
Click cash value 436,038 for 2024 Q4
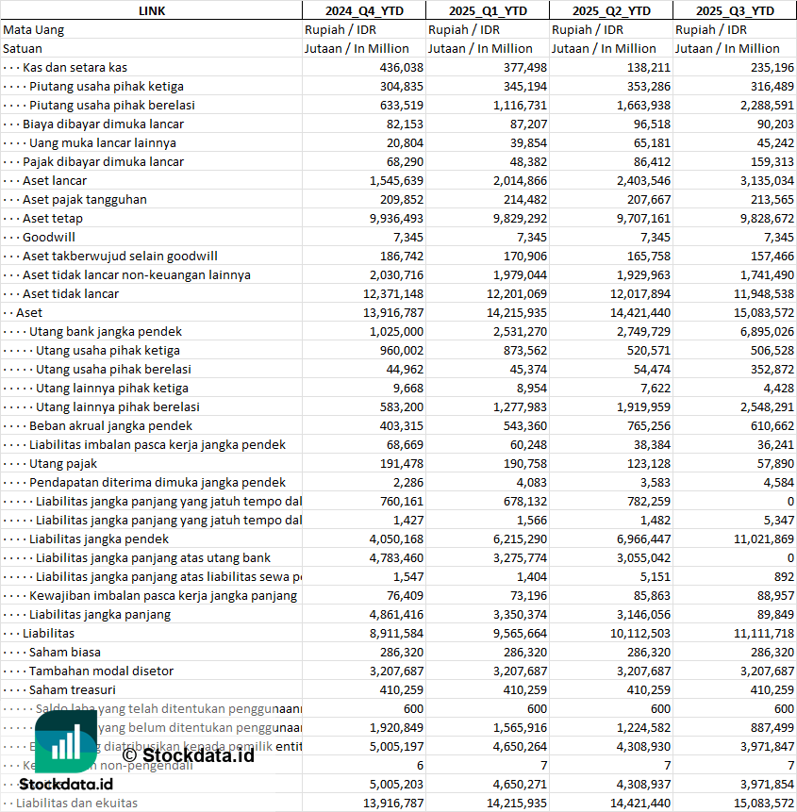[x=402, y=68]
